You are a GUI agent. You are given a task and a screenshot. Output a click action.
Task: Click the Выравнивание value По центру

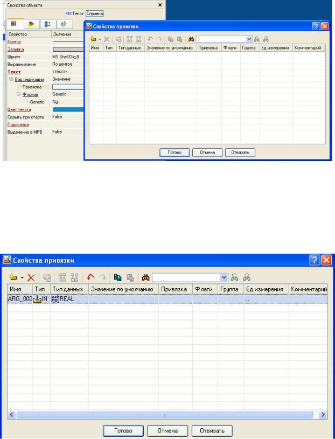click(62, 64)
